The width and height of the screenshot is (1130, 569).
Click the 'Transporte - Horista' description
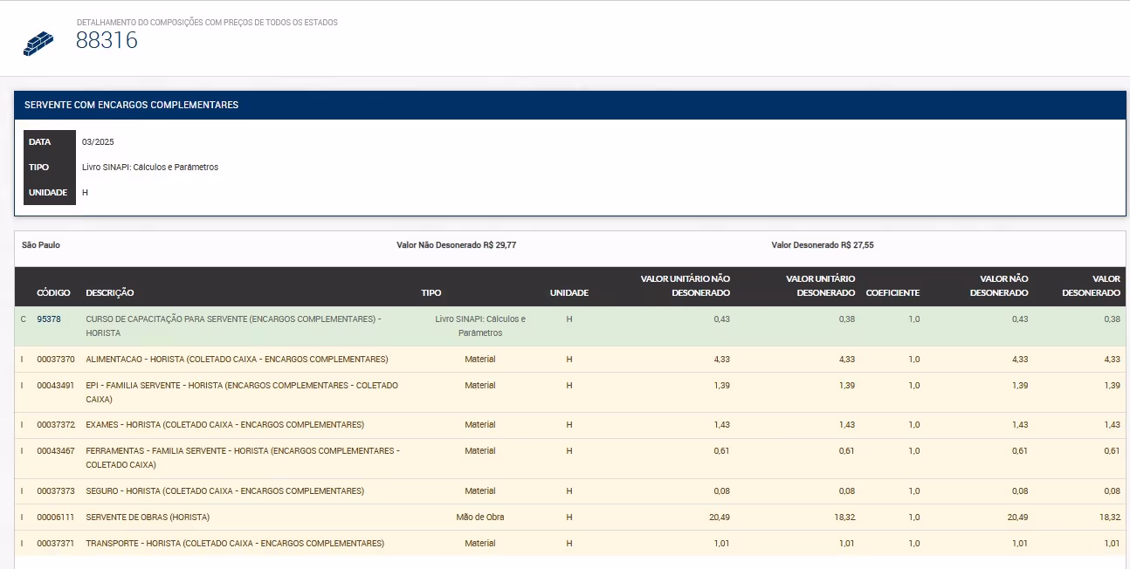tap(235, 544)
